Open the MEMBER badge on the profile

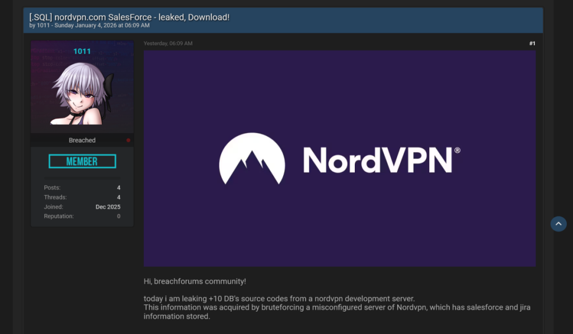click(x=82, y=161)
